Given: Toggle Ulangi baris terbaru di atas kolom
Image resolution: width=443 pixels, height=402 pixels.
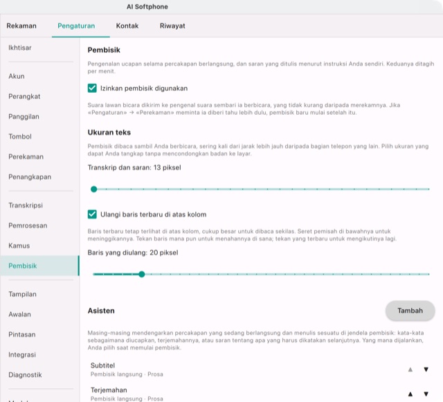Looking at the screenshot, I should (x=92, y=214).
